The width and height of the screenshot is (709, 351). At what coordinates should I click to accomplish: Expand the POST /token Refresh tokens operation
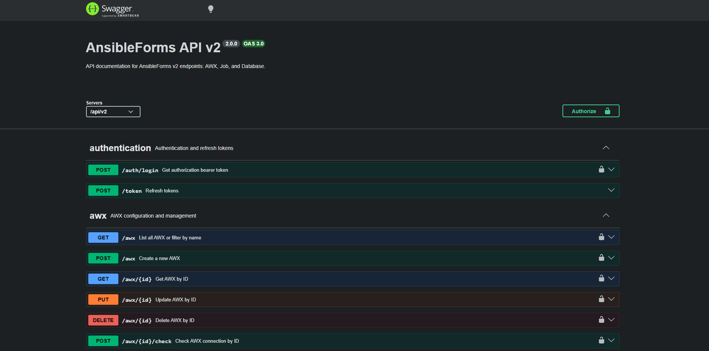point(611,190)
